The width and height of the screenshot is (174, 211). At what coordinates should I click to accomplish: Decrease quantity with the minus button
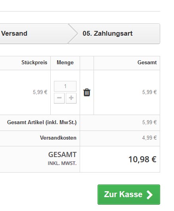tap(59, 98)
